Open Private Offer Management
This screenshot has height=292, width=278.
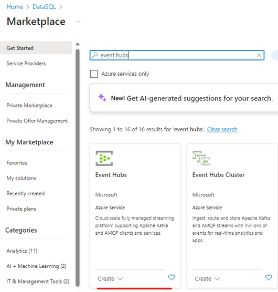click(37, 121)
